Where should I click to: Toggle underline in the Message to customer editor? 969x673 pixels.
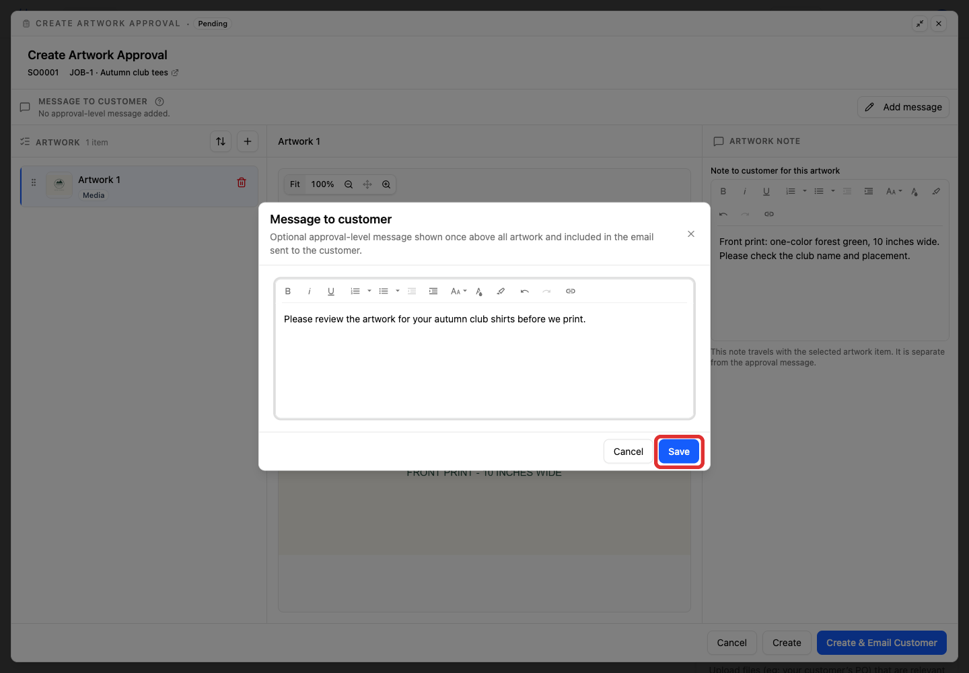[x=331, y=291]
